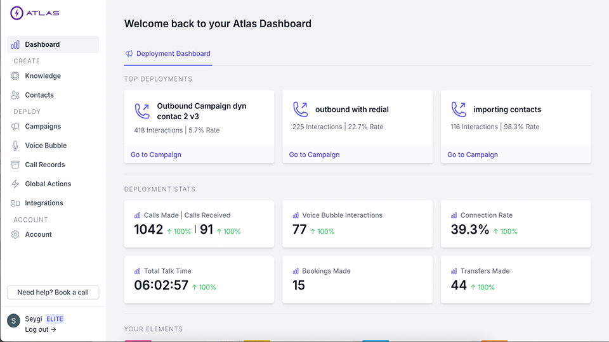Click the Voice Bubble microphone icon
The image size is (609, 342).
point(15,146)
